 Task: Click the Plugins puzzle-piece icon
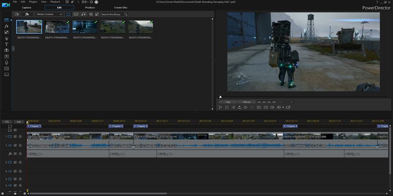point(27,14)
